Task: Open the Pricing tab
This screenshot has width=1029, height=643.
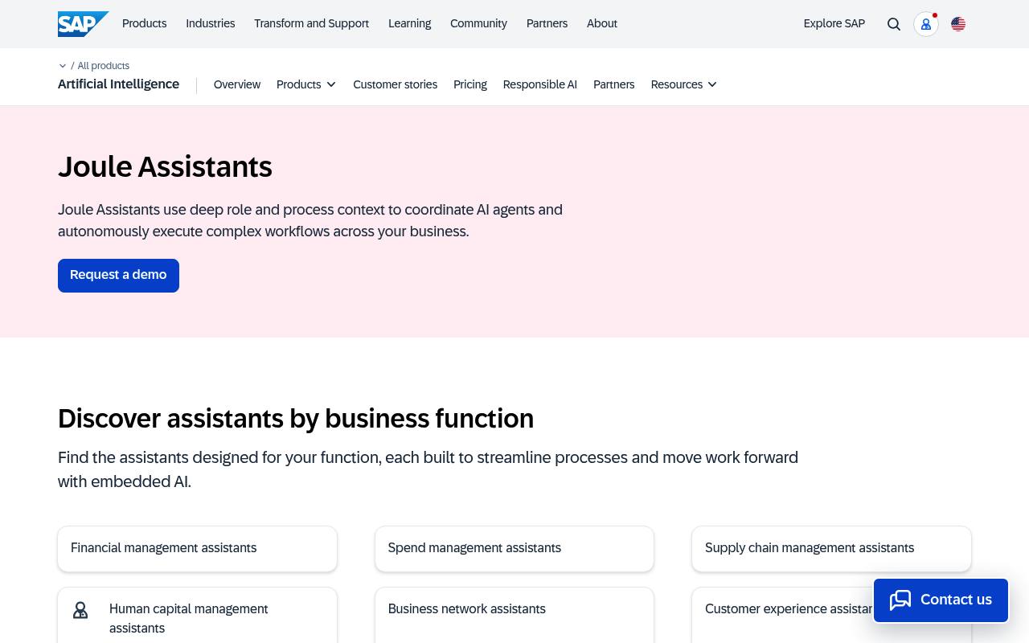Action: (x=470, y=84)
